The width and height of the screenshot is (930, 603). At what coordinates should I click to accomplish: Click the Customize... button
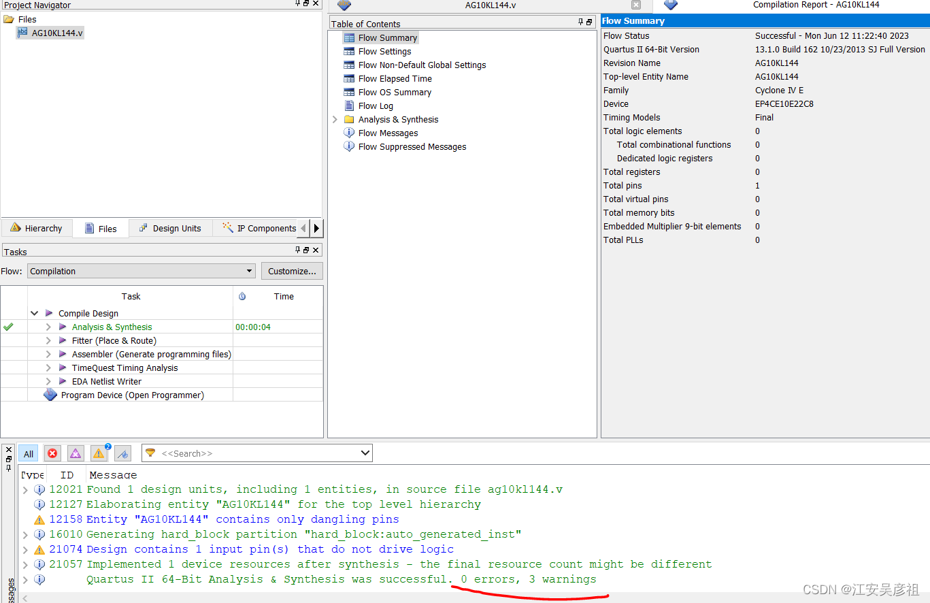pos(292,271)
